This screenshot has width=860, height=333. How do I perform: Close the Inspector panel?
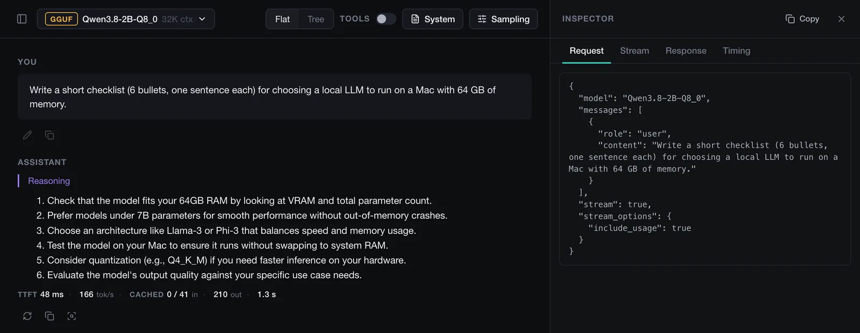[x=841, y=19]
